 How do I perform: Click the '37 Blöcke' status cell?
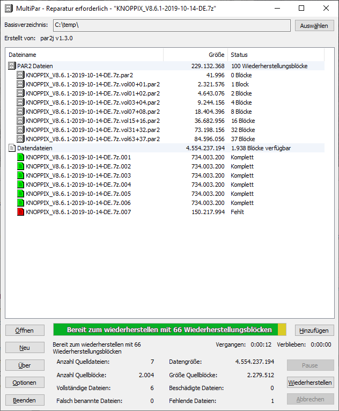[243, 139]
